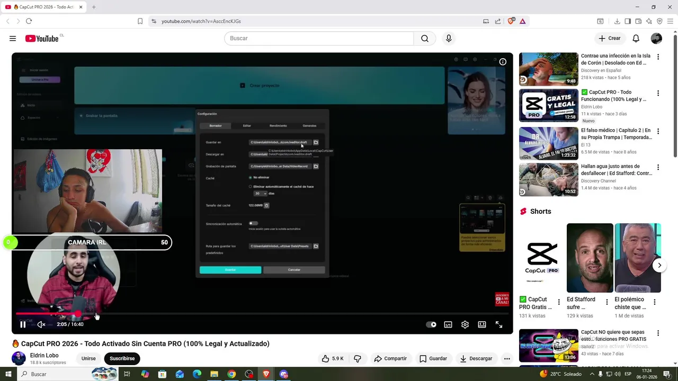
Task: Click the Crear button
Action: (x=609, y=38)
